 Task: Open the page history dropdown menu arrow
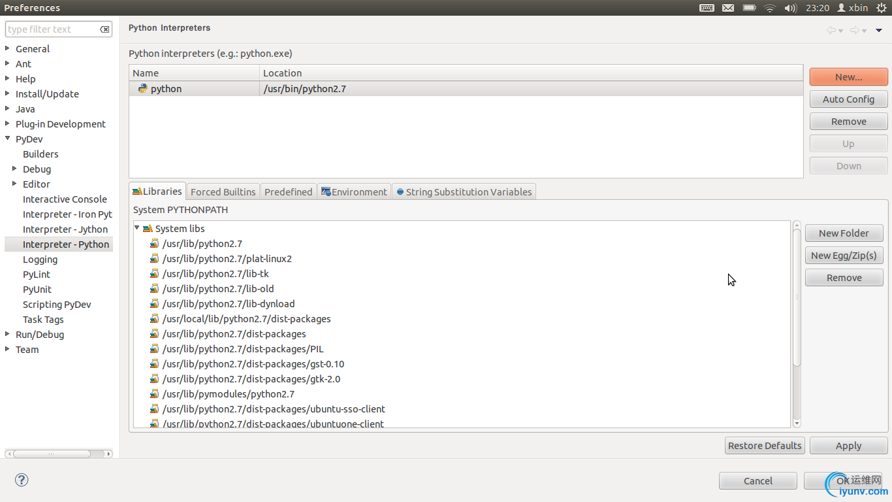coord(879,30)
